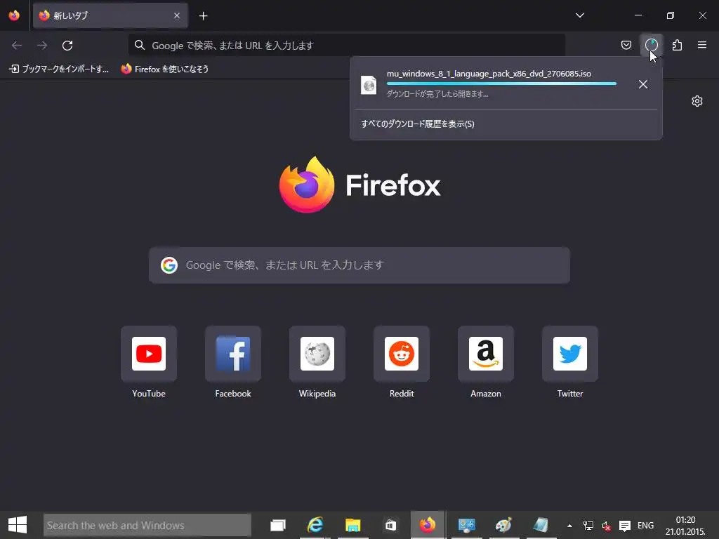Viewport: 719px width, 539px height.
Task: Open Firefox を使いこなそう bookmark
Action: tap(165, 69)
